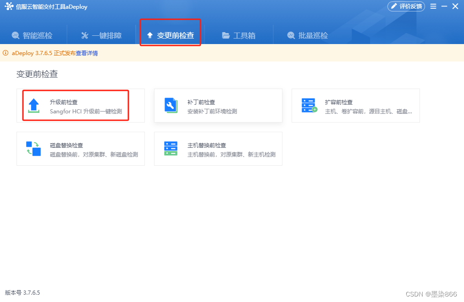This screenshot has height=302, width=464.
Task: Open the hamburger menu in title bar
Action: point(433,6)
